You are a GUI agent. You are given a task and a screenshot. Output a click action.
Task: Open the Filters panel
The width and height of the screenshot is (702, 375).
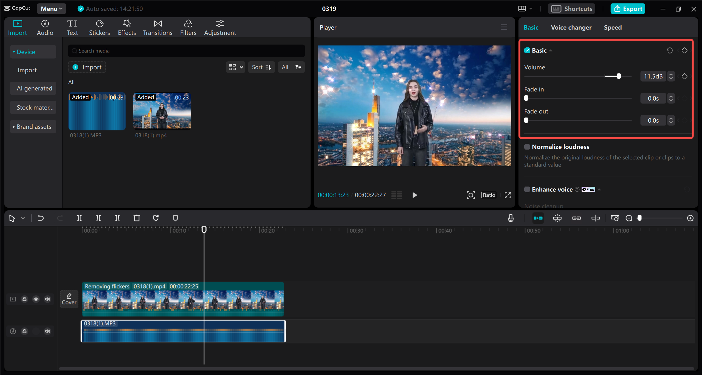pyautogui.click(x=188, y=27)
